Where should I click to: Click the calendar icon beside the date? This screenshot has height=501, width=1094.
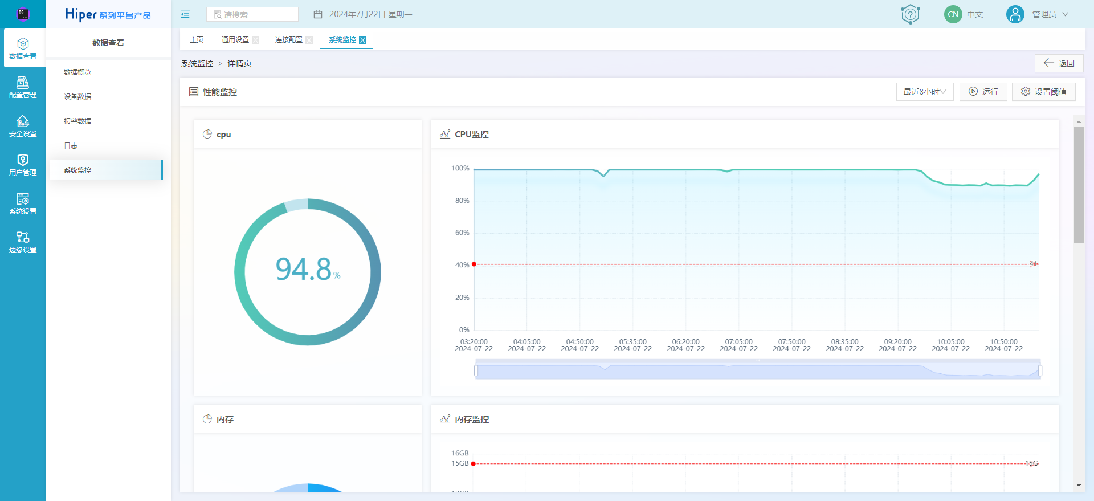click(x=318, y=14)
